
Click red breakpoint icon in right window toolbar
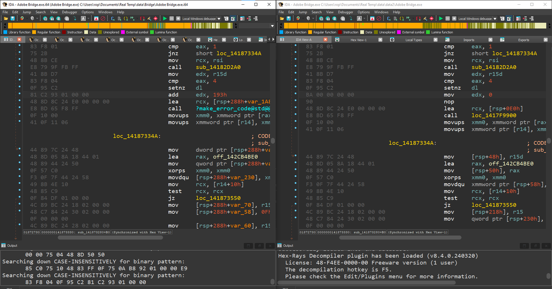[x=431, y=19]
